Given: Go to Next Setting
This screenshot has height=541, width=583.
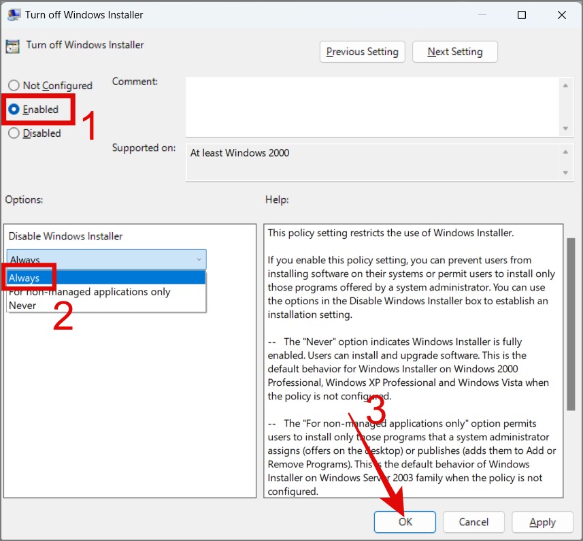Looking at the screenshot, I should click(x=454, y=52).
